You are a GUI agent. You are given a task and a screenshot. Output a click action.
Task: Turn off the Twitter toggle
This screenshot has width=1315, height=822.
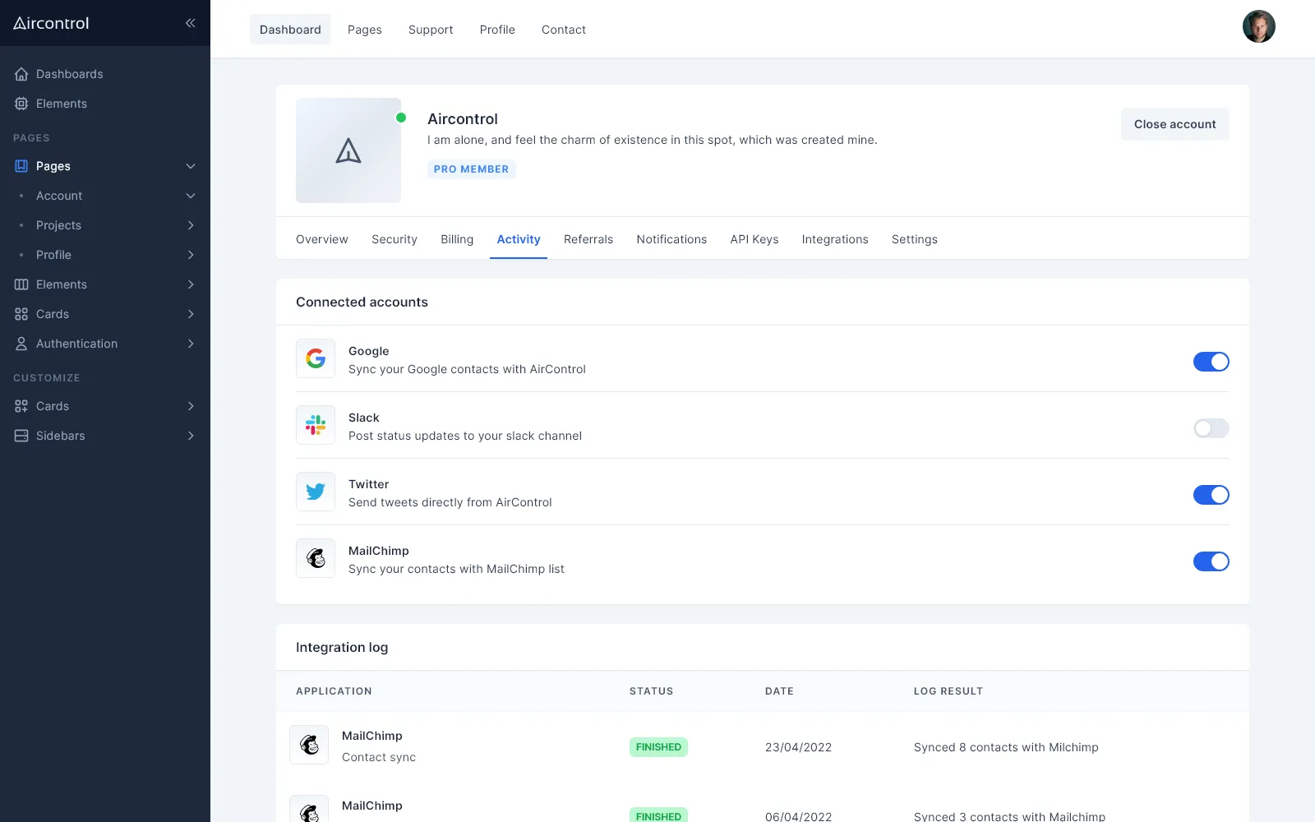[1211, 495]
